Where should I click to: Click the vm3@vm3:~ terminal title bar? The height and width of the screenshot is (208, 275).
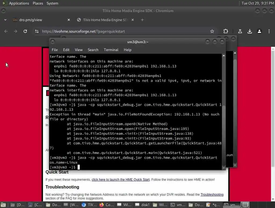(138, 42)
